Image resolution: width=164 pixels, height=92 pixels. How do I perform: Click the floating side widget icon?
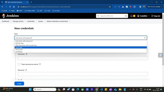[160, 55]
